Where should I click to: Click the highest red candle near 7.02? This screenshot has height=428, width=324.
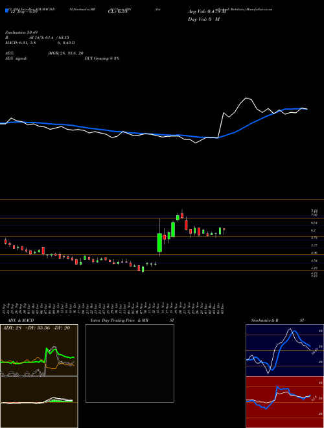[x=182, y=215]
